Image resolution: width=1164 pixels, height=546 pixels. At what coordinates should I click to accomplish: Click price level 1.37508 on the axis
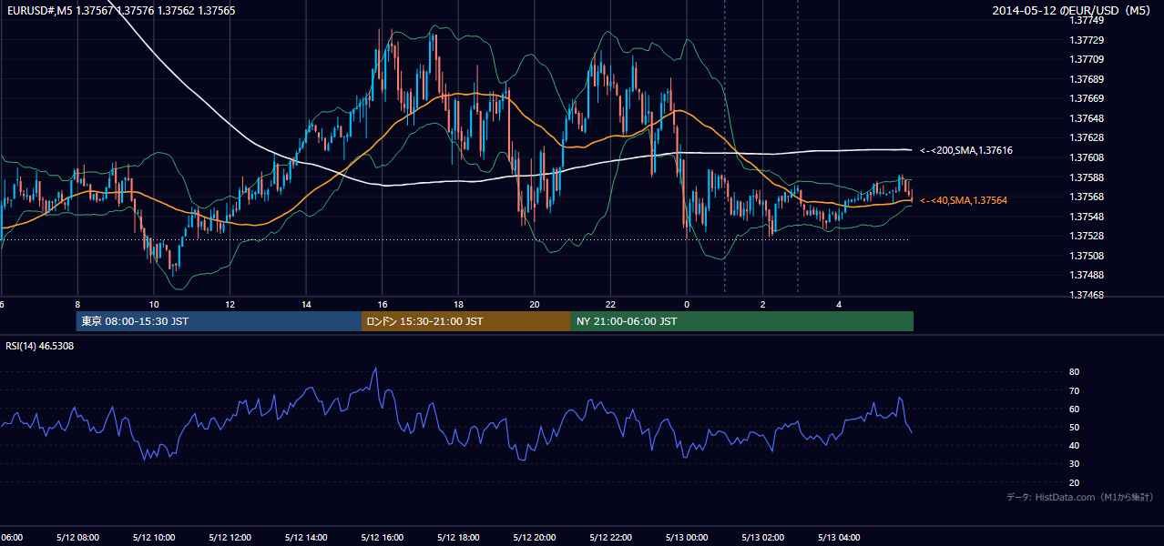pyautogui.click(x=1087, y=256)
